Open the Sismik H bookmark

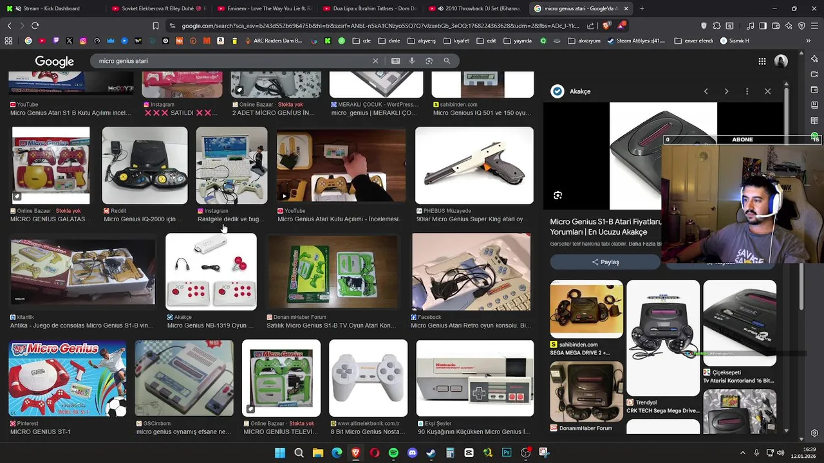(x=735, y=41)
